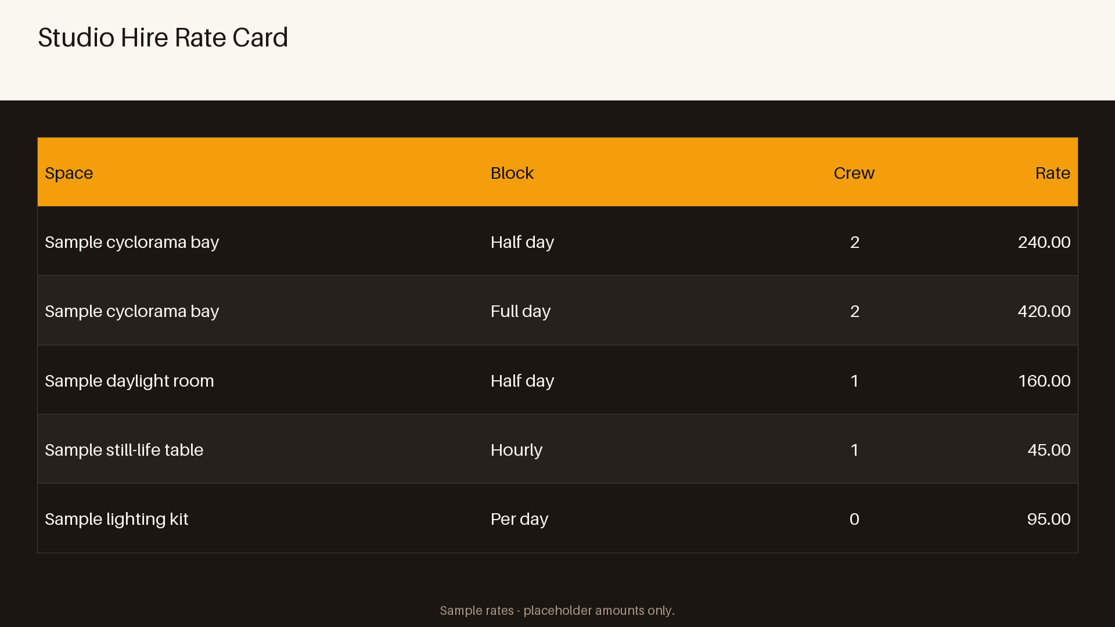This screenshot has width=1115, height=627.
Task: Click crew count 0 for lighting kit
Action: pyautogui.click(x=854, y=519)
